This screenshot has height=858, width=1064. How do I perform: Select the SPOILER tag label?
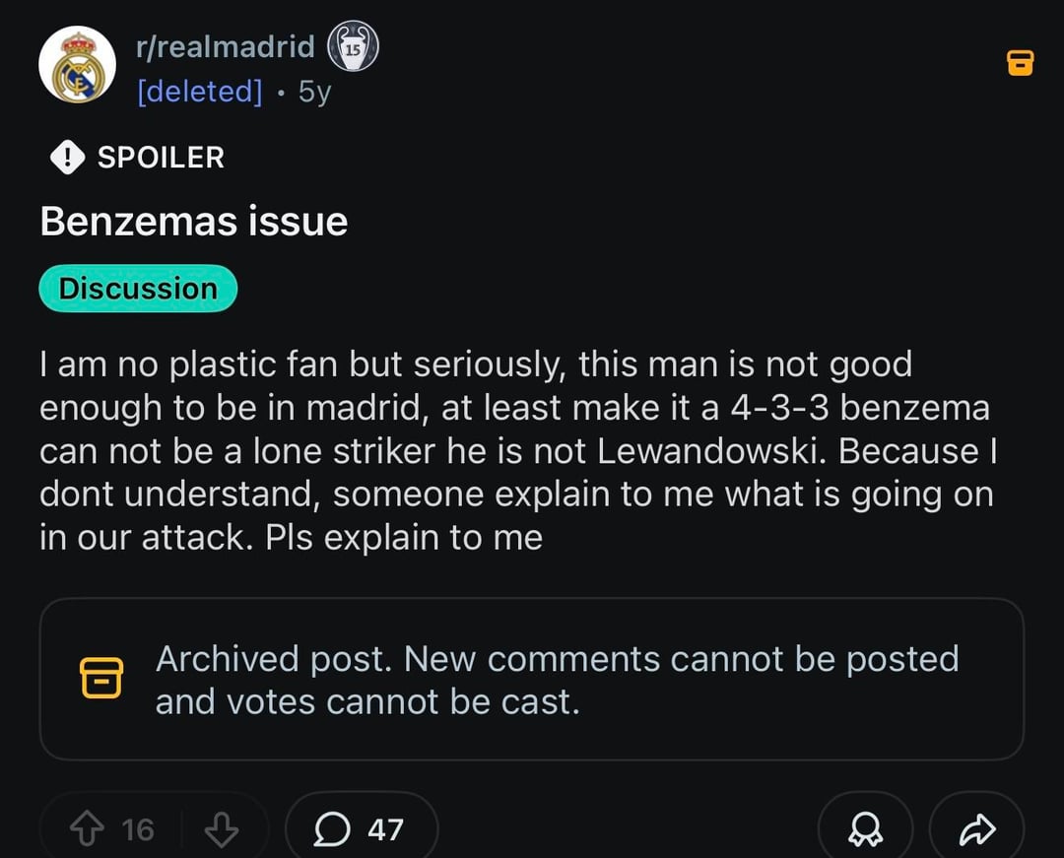(x=161, y=158)
